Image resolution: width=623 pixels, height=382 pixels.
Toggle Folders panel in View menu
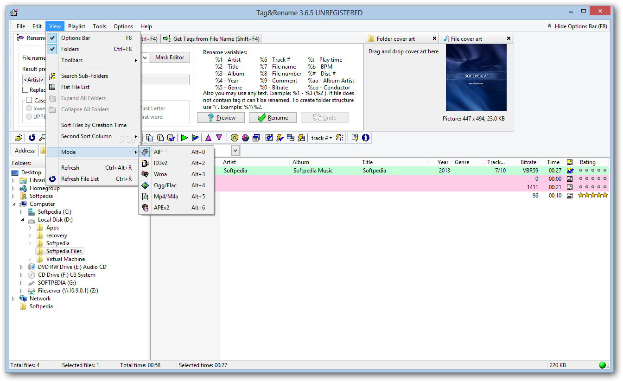pos(93,49)
